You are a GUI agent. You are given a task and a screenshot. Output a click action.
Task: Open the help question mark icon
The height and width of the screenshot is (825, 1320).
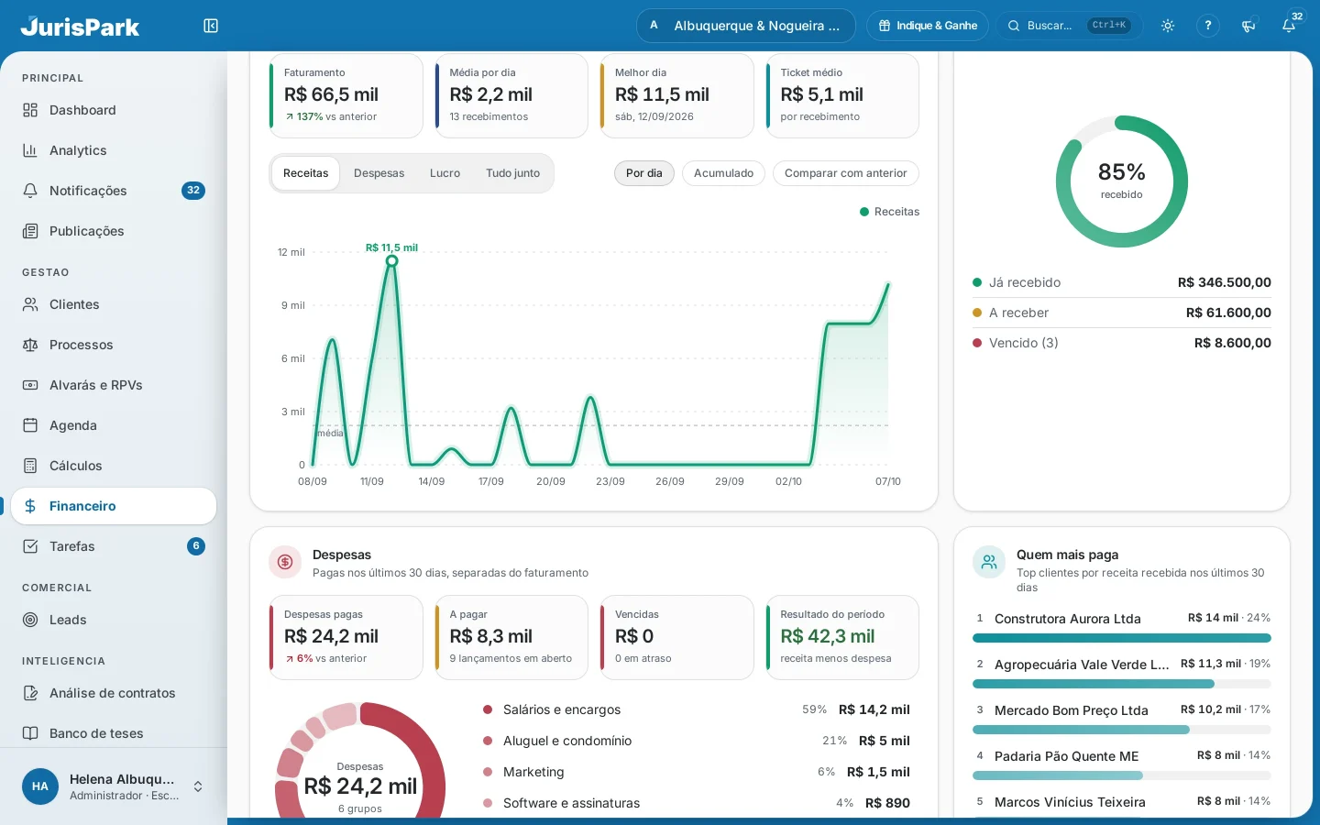(x=1208, y=26)
